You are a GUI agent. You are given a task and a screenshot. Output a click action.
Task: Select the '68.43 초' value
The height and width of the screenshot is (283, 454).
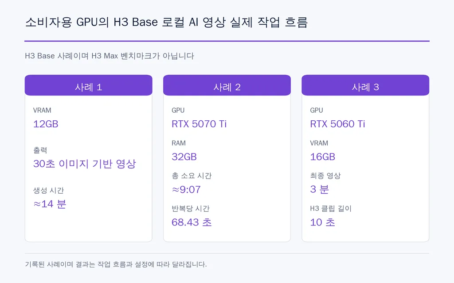(192, 222)
